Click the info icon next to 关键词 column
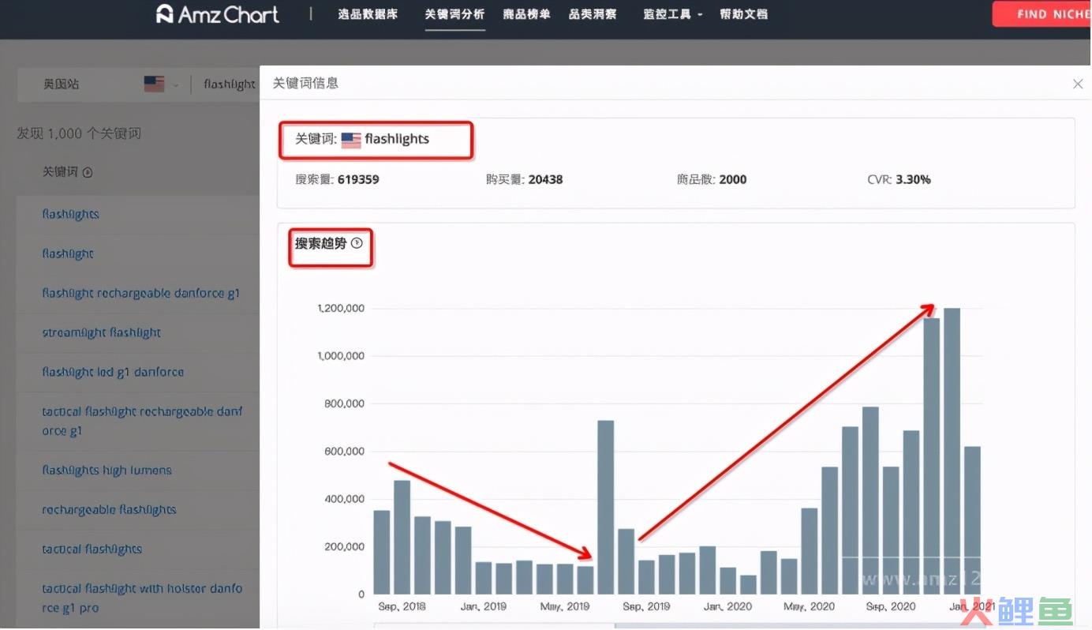 pos(88,172)
